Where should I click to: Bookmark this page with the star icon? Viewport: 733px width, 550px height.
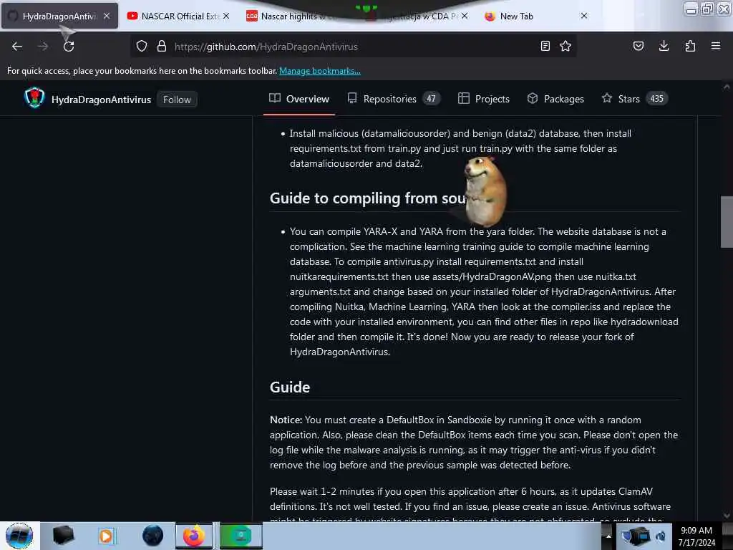click(x=565, y=47)
